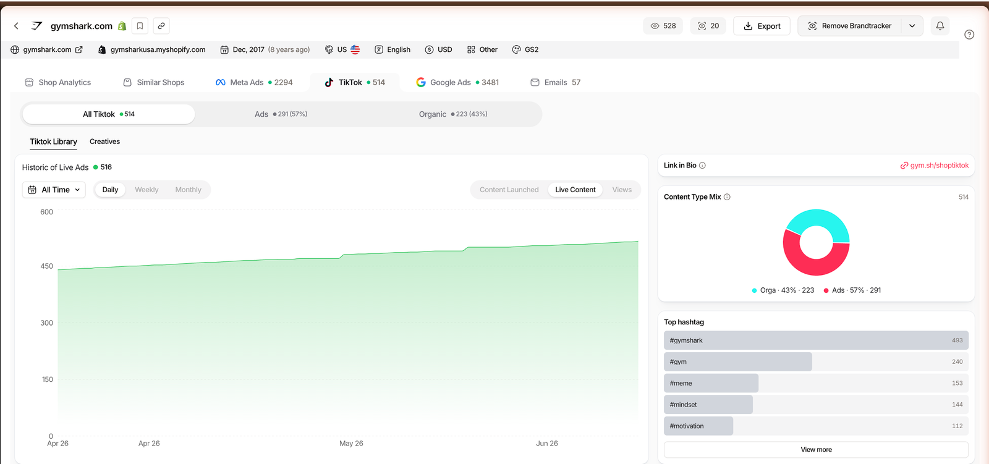The width and height of the screenshot is (989, 464).
Task: Open notifications bell icon
Action: pyautogui.click(x=940, y=26)
